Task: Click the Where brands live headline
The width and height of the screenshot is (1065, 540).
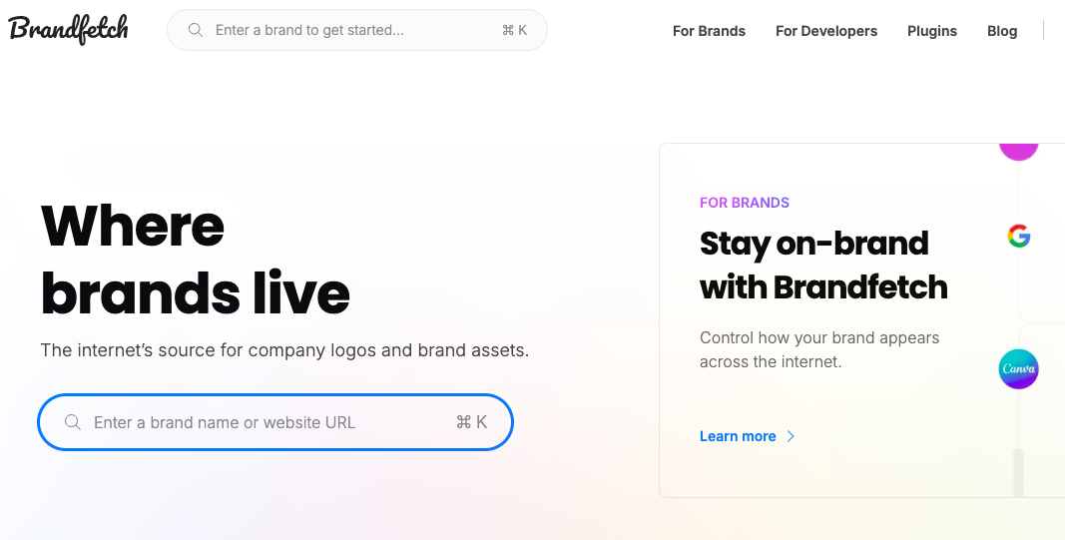Action: pos(195,259)
